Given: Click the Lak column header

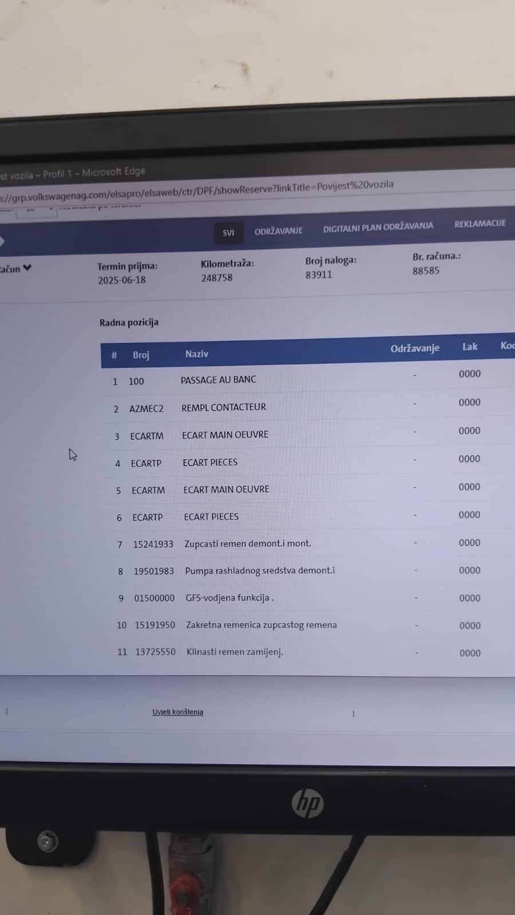Looking at the screenshot, I should click(x=470, y=347).
